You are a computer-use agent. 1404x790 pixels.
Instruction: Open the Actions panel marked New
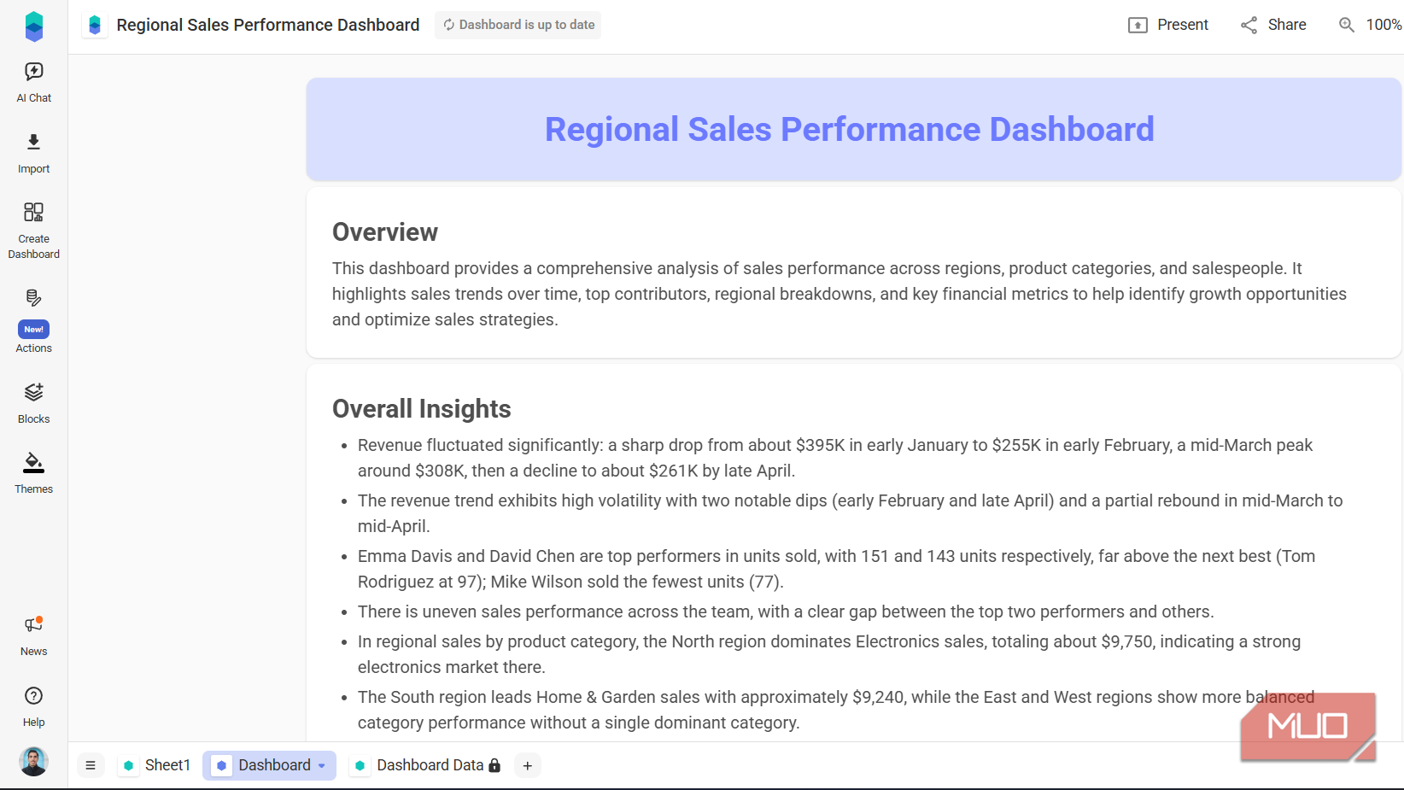coord(34,321)
